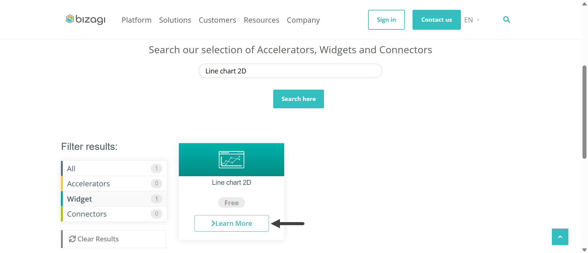Click the Line chart 2D widget thumbnail
Image resolution: width=588 pixels, height=253 pixels.
coord(232,160)
